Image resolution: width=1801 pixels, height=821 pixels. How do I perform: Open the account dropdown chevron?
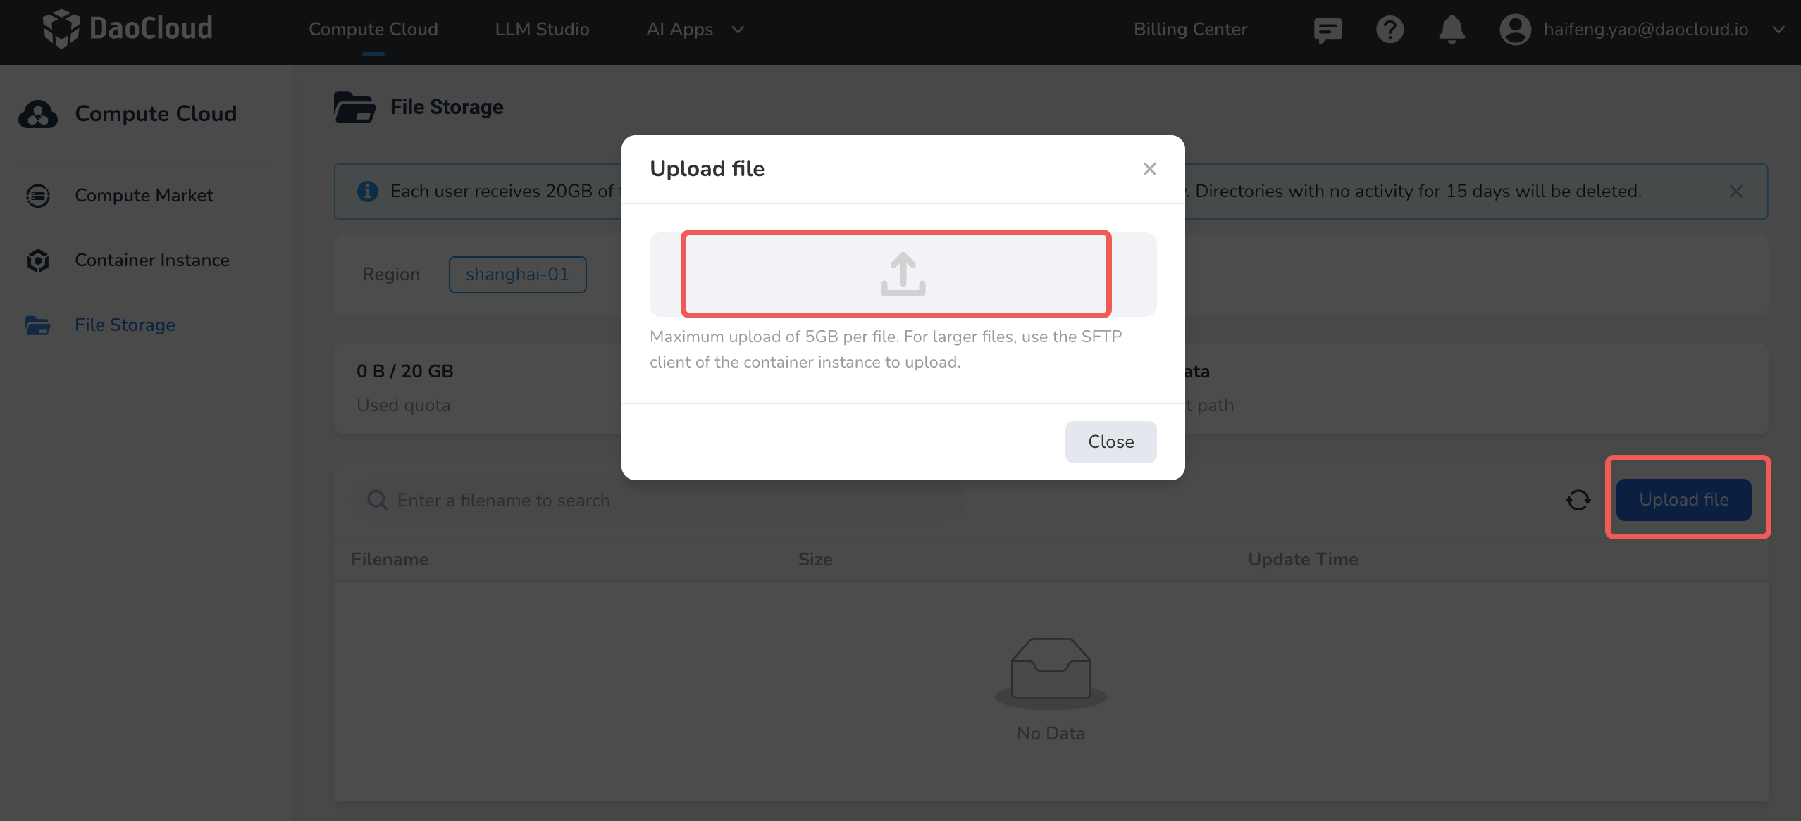click(1778, 30)
